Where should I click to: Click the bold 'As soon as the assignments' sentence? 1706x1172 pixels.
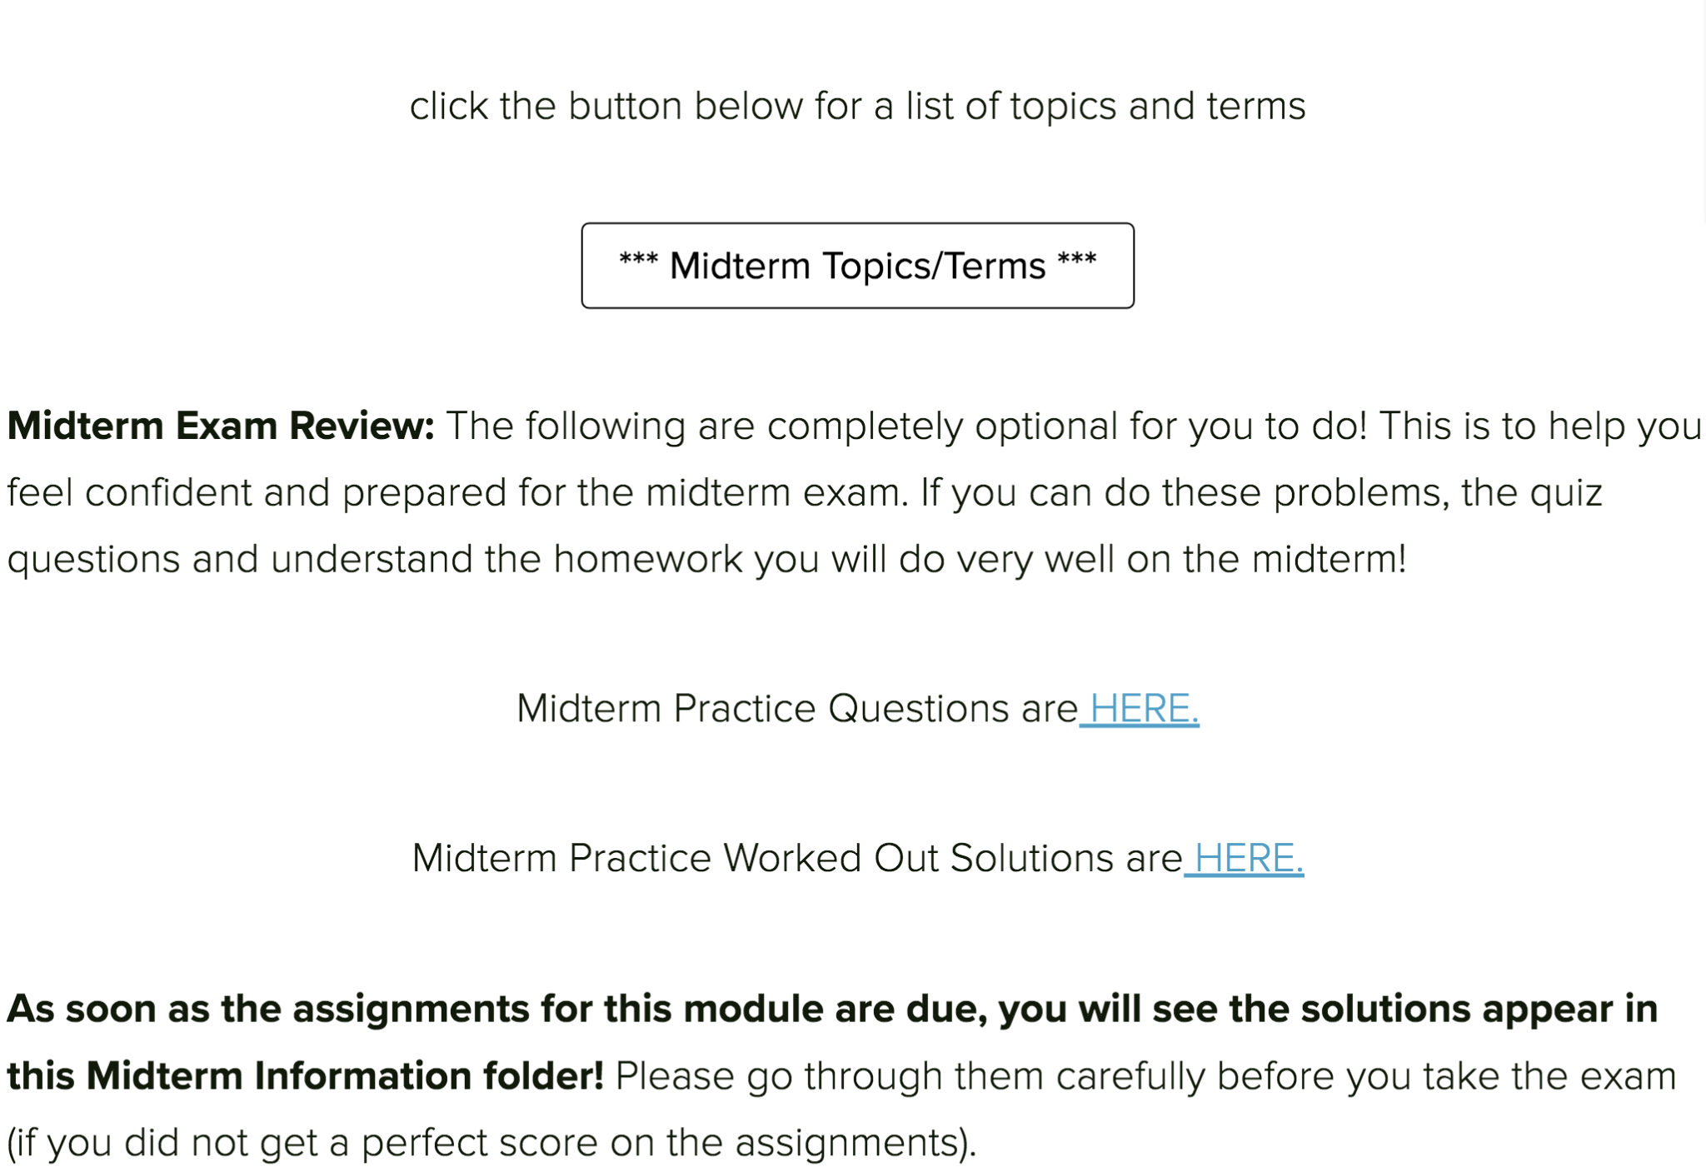click(832, 1010)
